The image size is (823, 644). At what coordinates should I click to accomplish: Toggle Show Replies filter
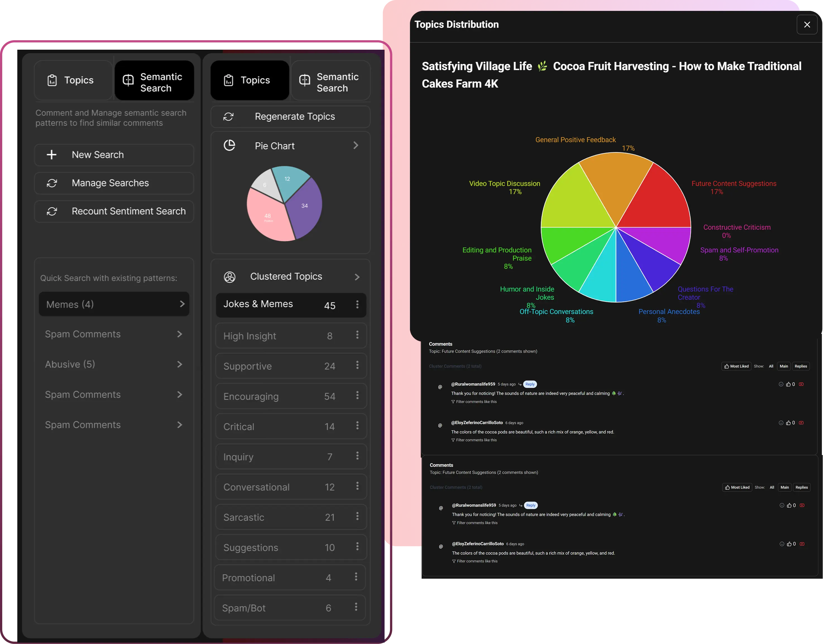801,366
